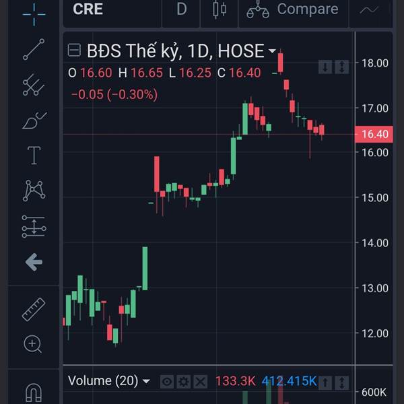The height and width of the screenshot is (404, 404).
Task: Open the BĐS Thế kỷ series dropdown arrow
Action: point(272,50)
